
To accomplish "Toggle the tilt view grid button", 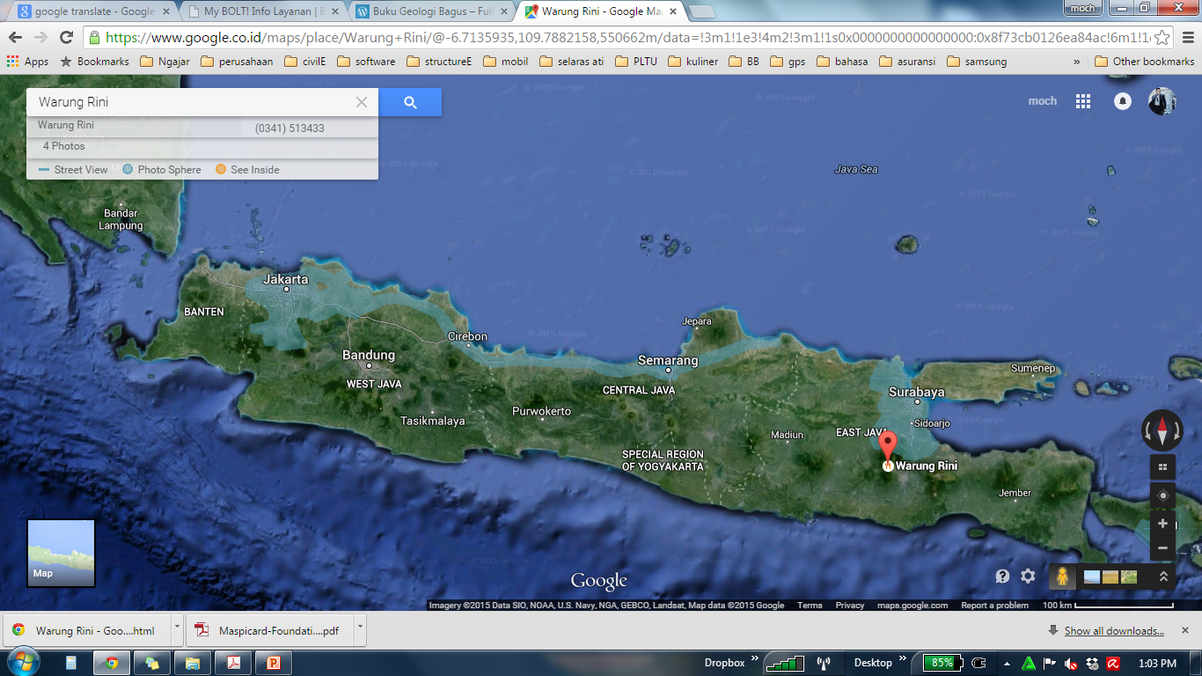I will (x=1162, y=467).
